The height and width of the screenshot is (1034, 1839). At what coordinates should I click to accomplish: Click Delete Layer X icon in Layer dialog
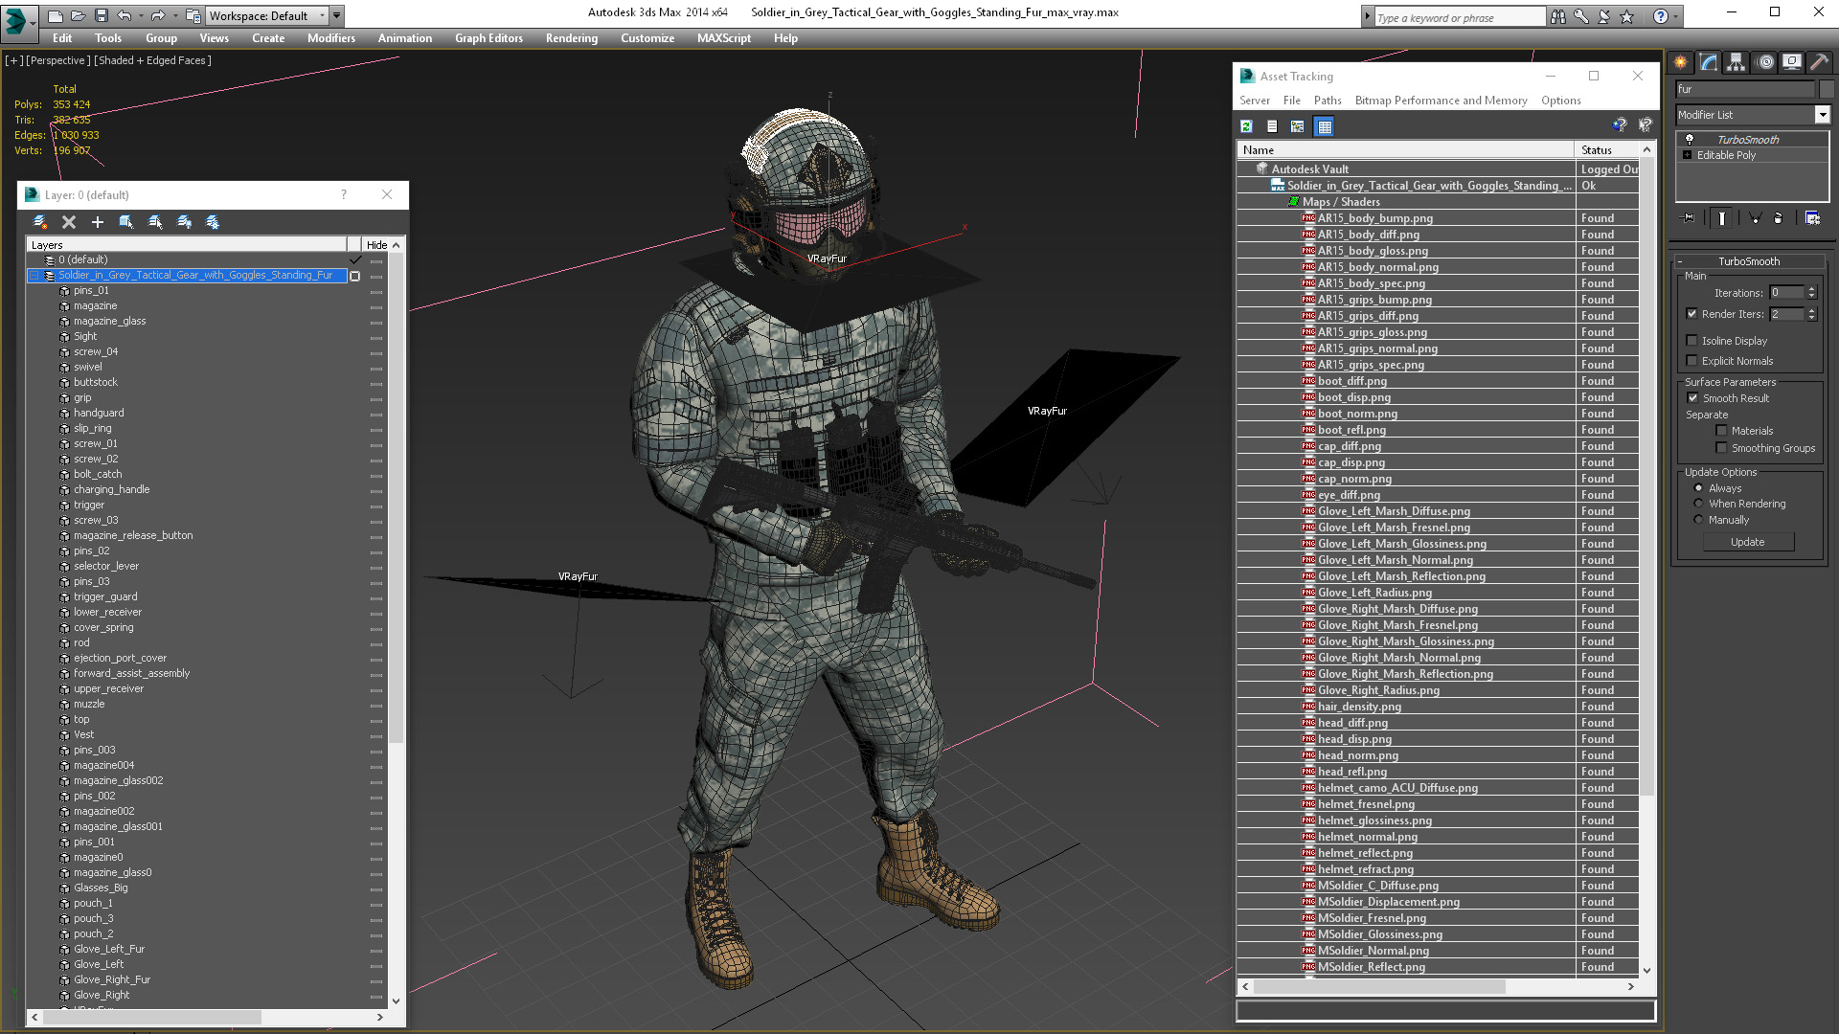69,222
